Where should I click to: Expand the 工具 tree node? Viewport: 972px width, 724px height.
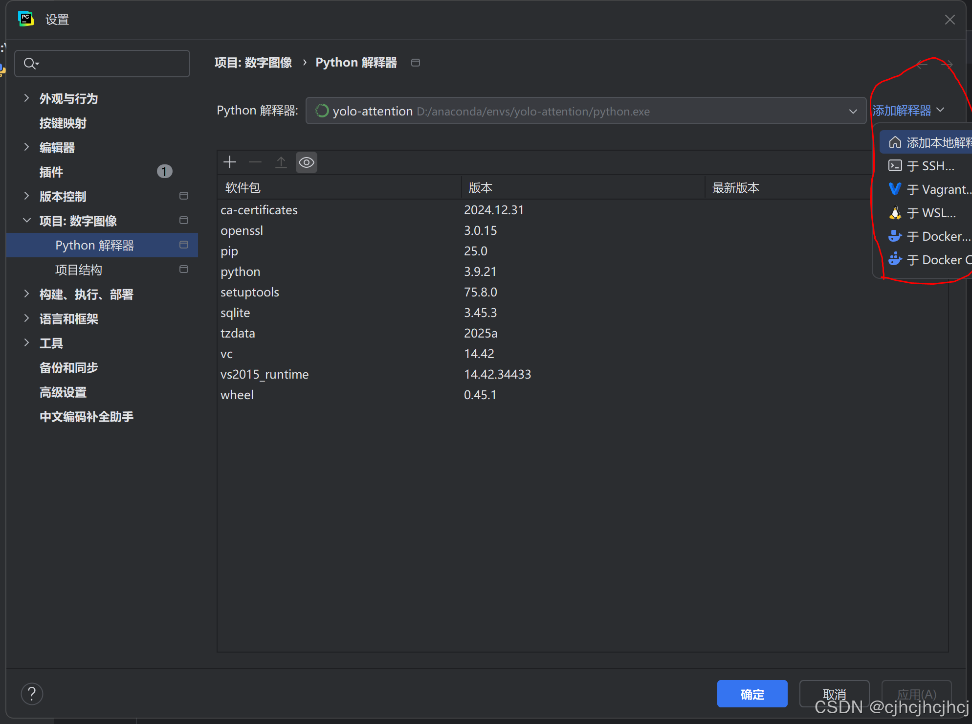point(27,343)
